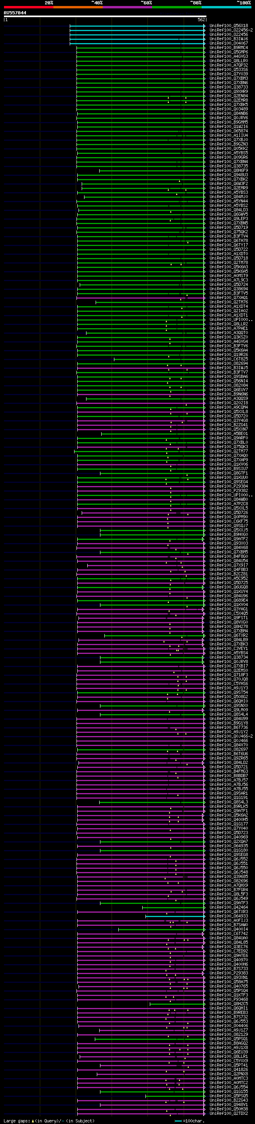Click the UniRef100_Q2EN84 label

pyautogui.click(x=229, y=96)
